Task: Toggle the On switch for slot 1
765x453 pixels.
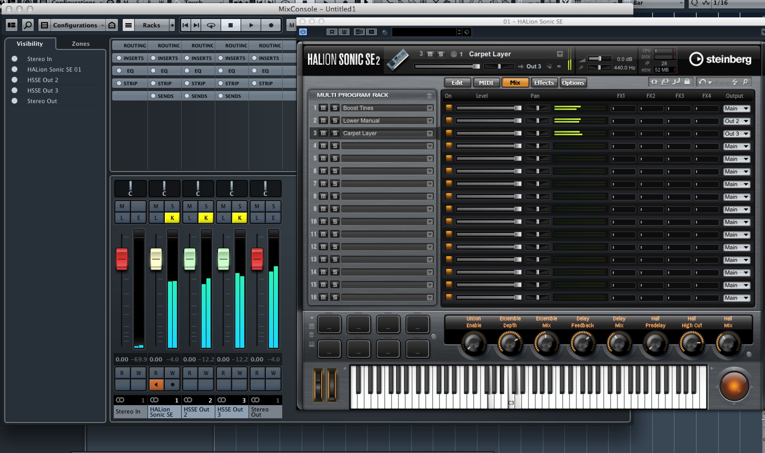Action: [x=449, y=108]
